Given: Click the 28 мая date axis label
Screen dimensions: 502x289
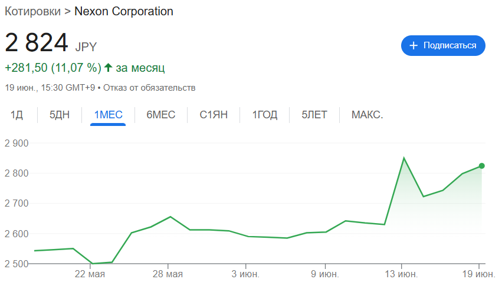Looking at the screenshot, I should (168, 274).
